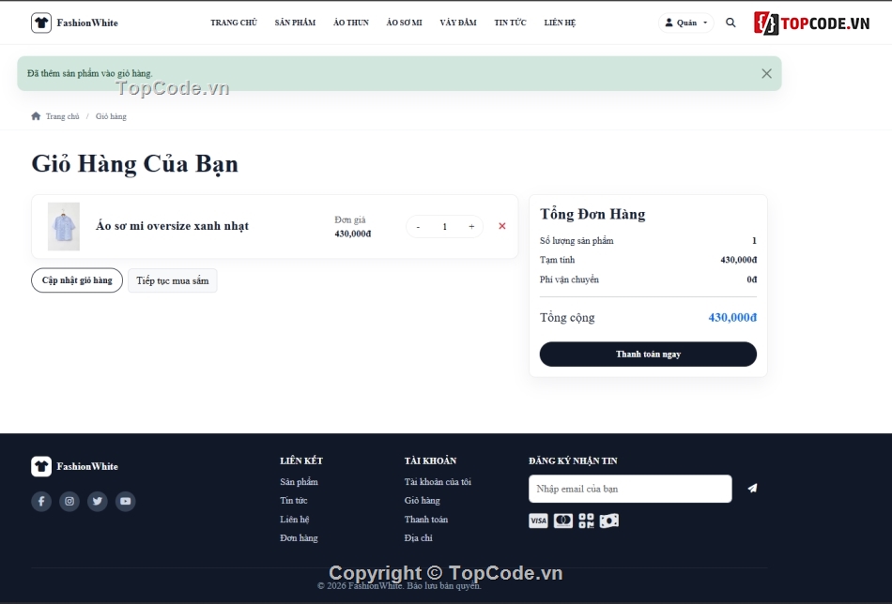Click the Mastercard payment icon

click(563, 521)
